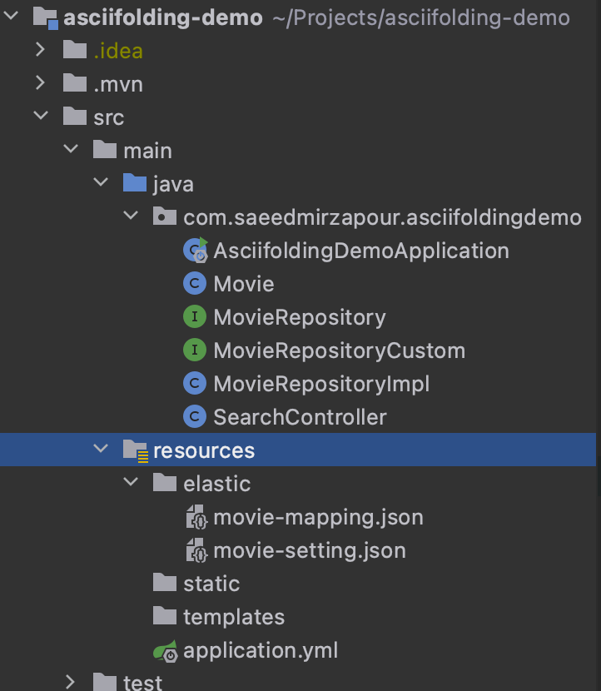Expand the .idea folder

40,50
